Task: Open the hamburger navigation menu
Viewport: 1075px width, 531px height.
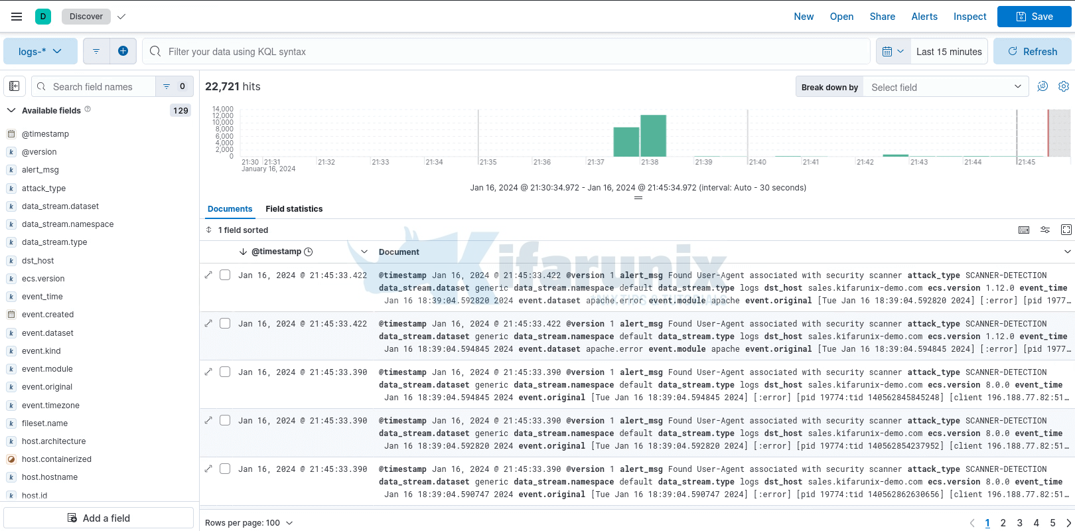Action: 17,17
